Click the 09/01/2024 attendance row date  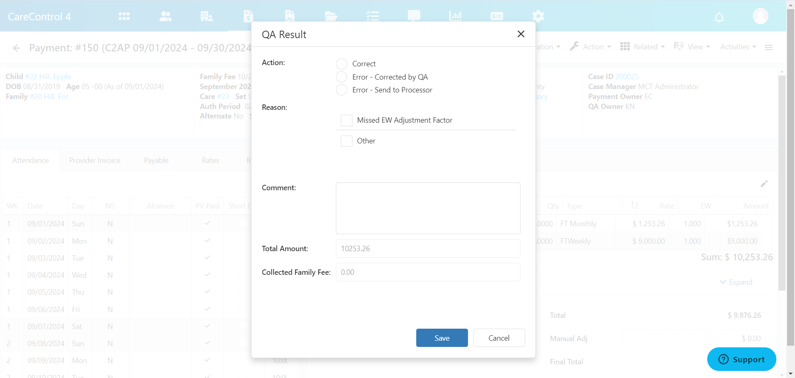pos(46,224)
